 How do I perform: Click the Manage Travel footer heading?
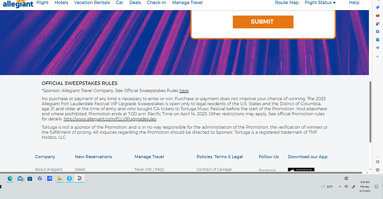149,157
